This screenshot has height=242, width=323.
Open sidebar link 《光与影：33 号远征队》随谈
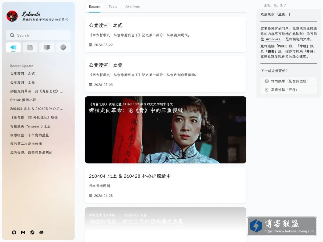point(34,118)
